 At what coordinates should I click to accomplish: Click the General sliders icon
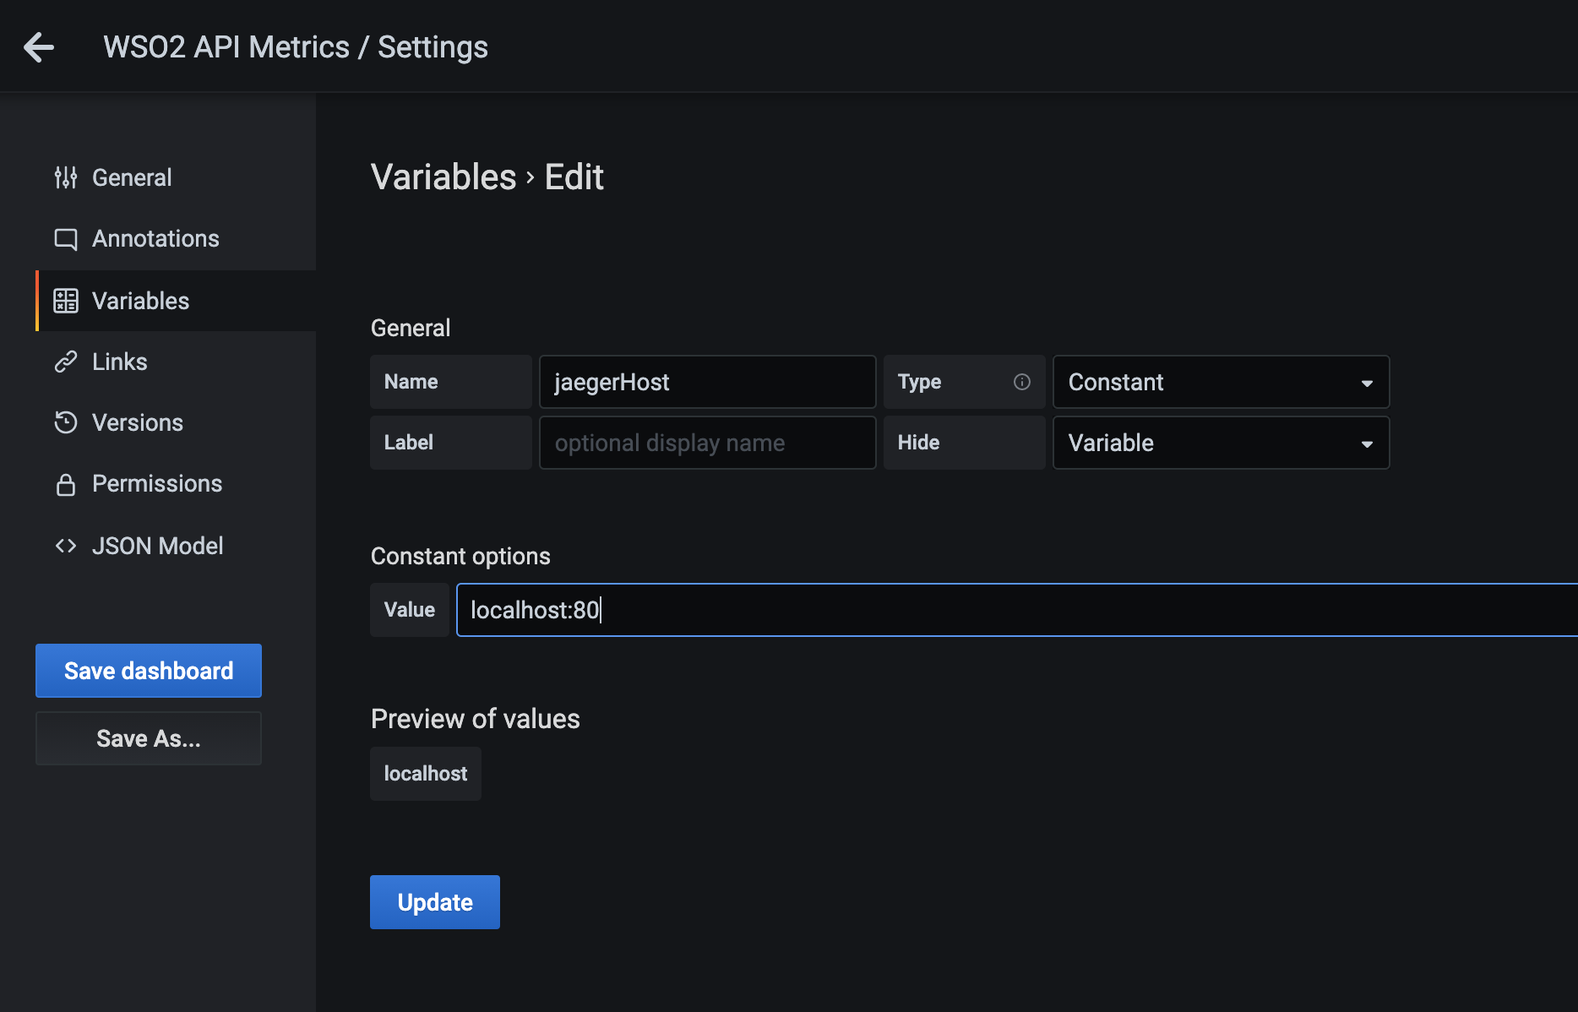66,177
